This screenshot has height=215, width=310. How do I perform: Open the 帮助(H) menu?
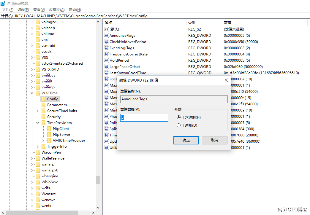[75, 10]
